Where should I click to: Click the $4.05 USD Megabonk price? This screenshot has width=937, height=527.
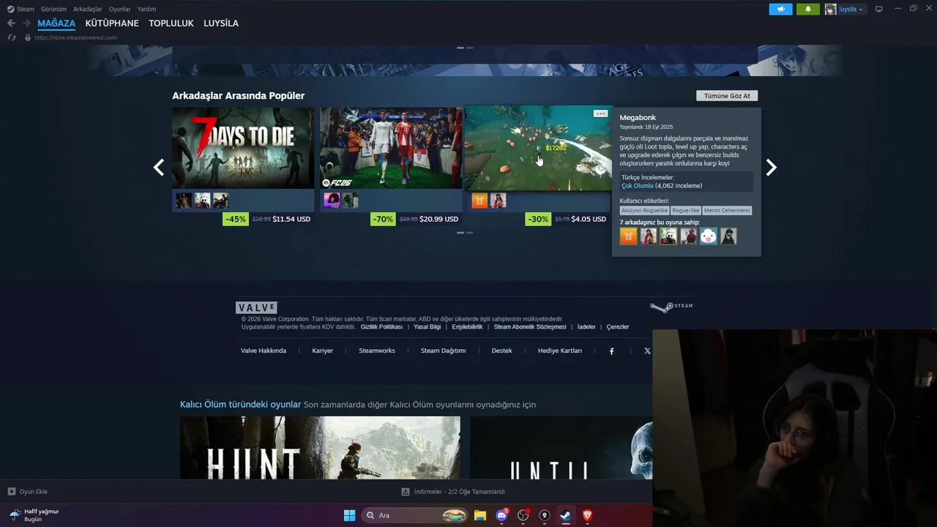[589, 219]
